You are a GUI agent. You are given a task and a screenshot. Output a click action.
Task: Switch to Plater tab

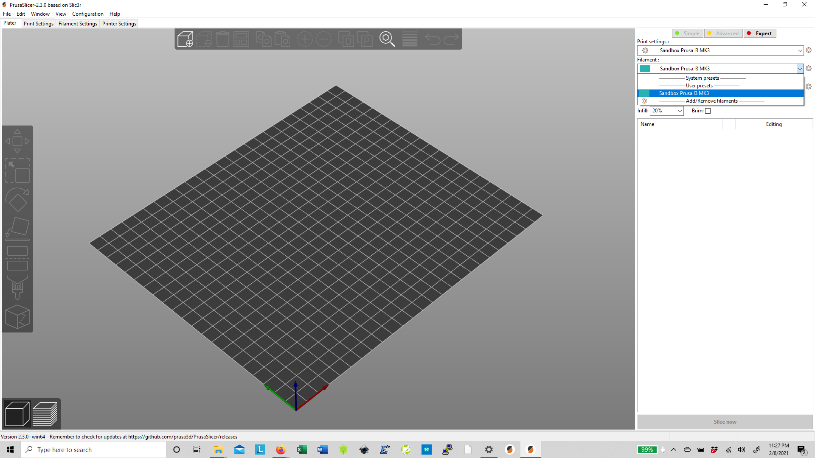[x=10, y=23]
